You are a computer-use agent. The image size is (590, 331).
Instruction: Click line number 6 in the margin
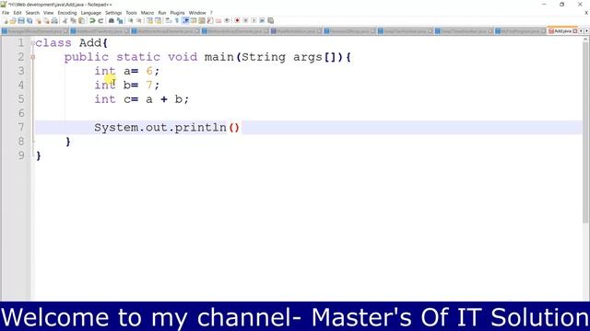point(21,113)
